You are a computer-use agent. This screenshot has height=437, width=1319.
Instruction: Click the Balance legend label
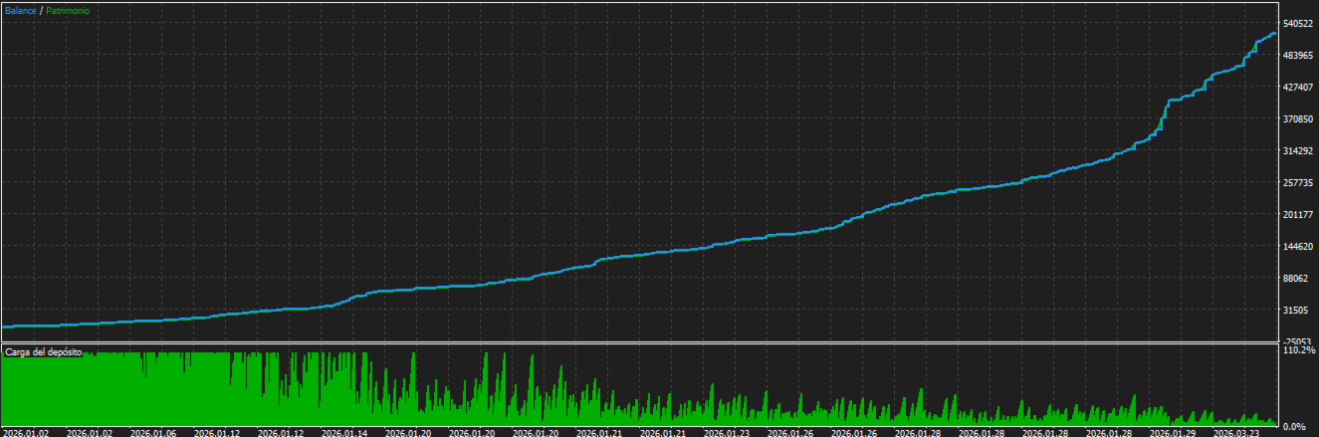pyautogui.click(x=20, y=10)
